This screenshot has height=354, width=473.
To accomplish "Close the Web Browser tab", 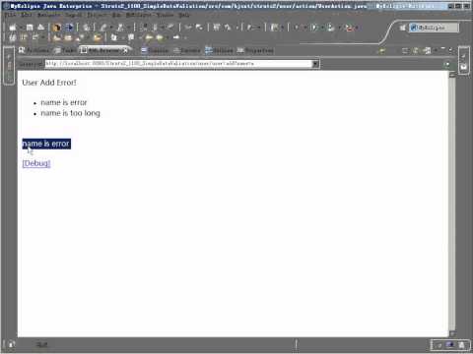I will [x=125, y=51].
